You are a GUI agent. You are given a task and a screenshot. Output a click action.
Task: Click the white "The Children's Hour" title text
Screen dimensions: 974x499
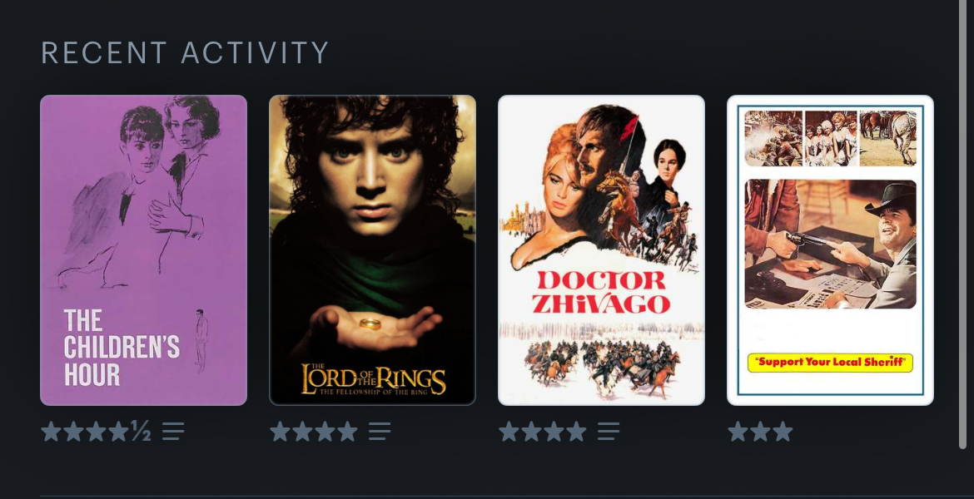click(x=122, y=348)
